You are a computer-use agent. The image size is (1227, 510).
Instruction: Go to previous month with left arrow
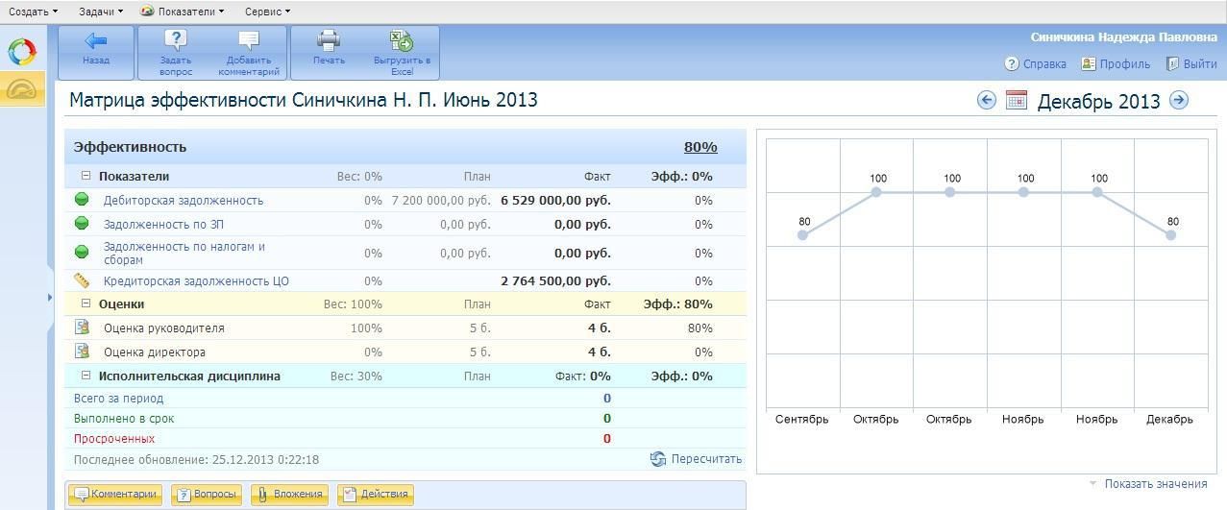tap(986, 100)
